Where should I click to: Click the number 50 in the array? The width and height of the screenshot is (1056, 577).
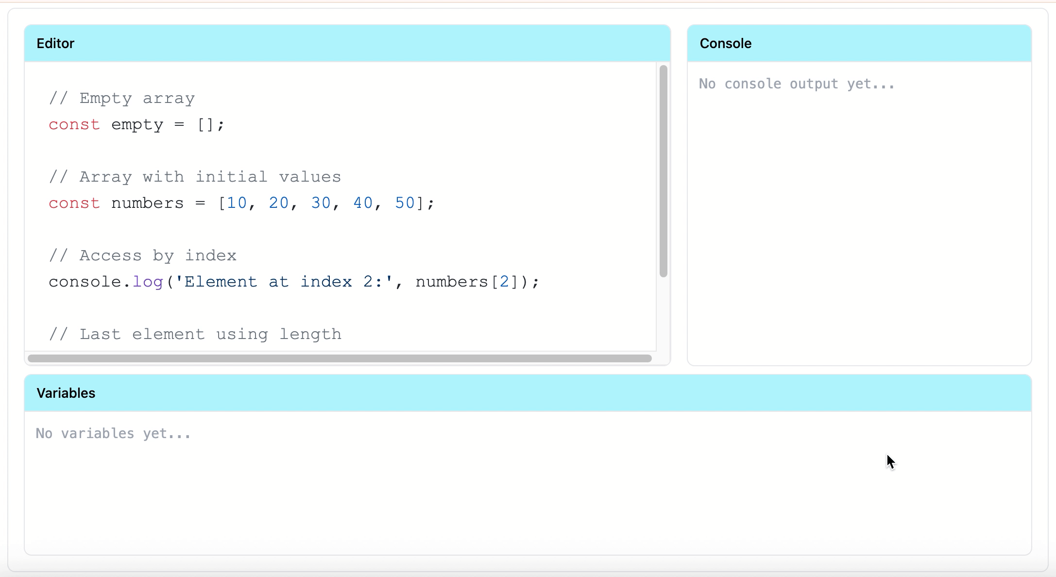pos(405,204)
